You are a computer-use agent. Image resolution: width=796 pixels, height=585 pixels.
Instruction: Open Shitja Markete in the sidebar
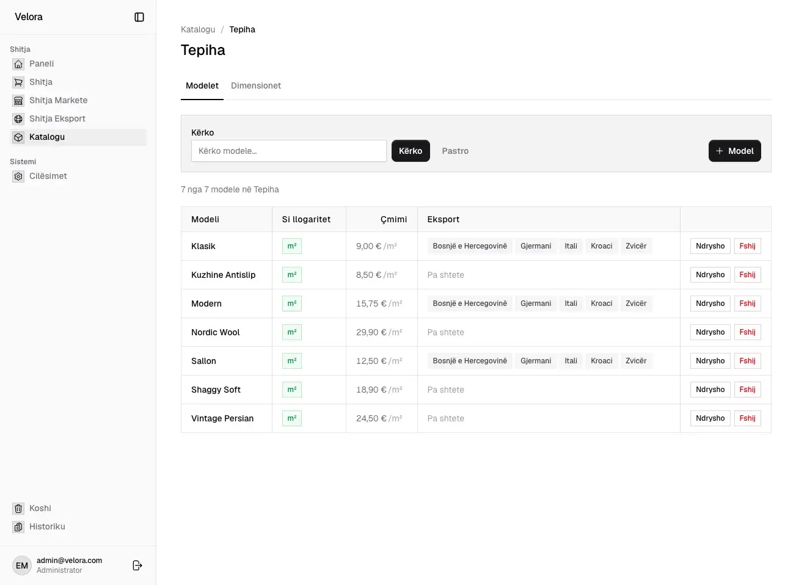click(x=78, y=100)
